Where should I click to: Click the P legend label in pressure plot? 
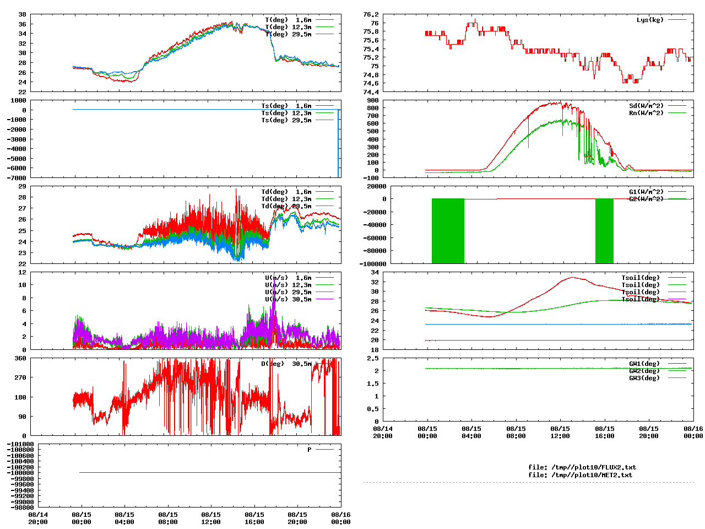(x=309, y=450)
